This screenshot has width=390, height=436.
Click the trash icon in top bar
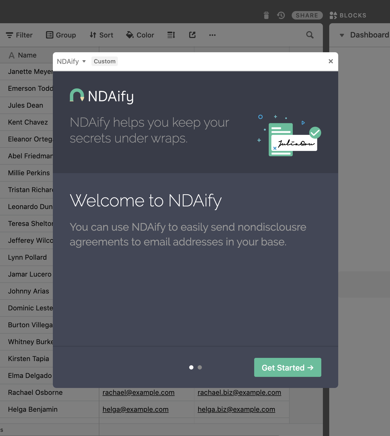tap(266, 15)
